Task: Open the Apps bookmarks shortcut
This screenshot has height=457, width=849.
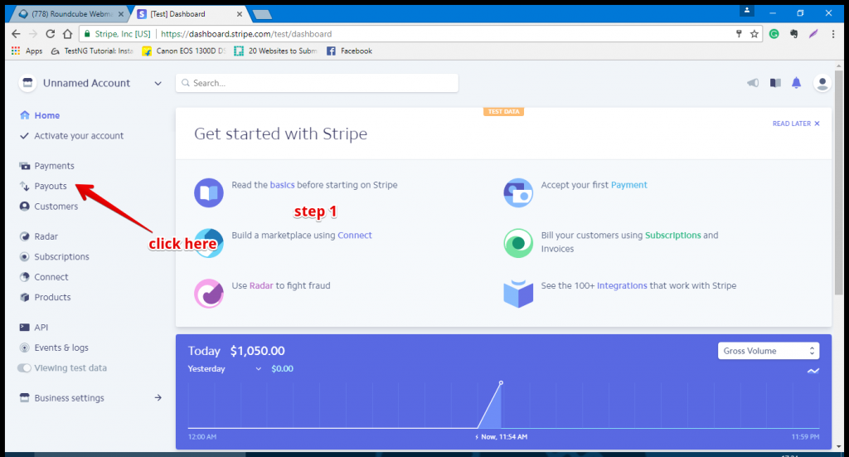Action: pyautogui.click(x=27, y=51)
